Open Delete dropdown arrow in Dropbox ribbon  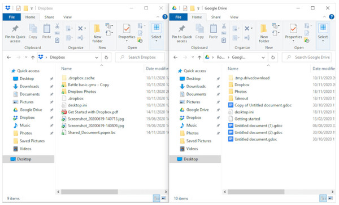coord(85,28)
